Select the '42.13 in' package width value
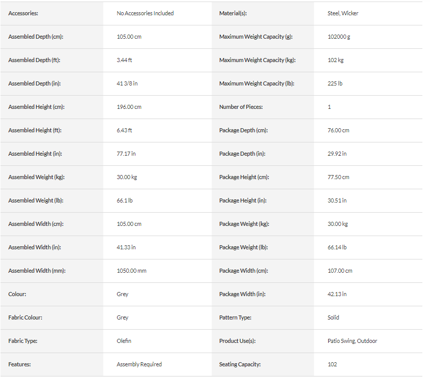This screenshot has height=377, width=430. tap(337, 294)
